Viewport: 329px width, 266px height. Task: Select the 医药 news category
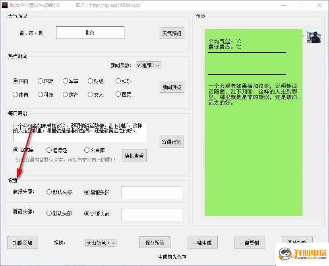tap(123, 95)
